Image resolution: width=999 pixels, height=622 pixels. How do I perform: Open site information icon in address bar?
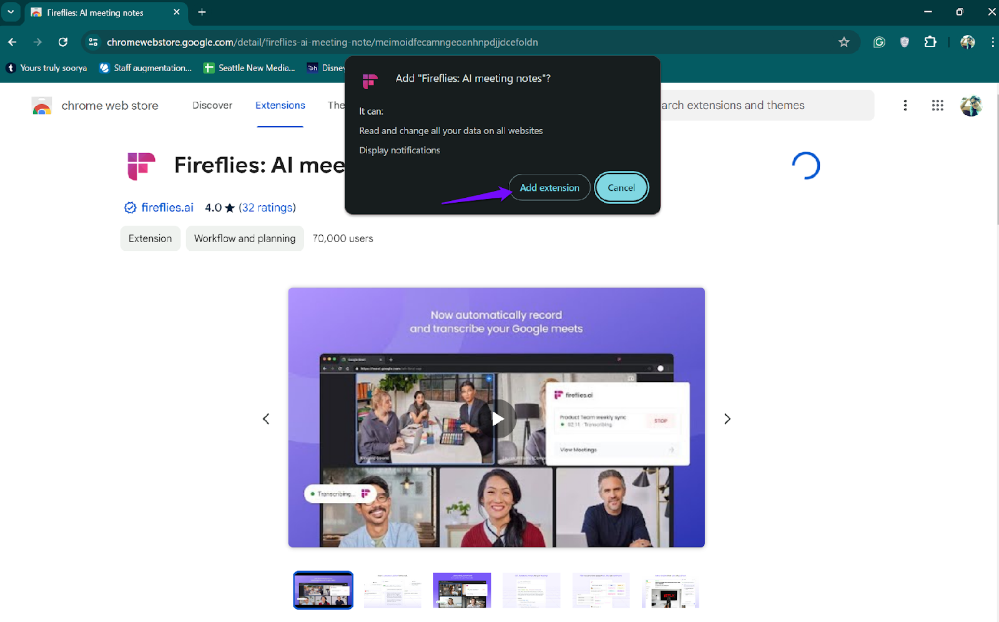tap(93, 42)
